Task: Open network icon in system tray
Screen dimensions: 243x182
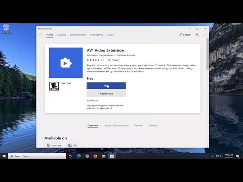Action: pyautogui.click(x=217, y=156)
